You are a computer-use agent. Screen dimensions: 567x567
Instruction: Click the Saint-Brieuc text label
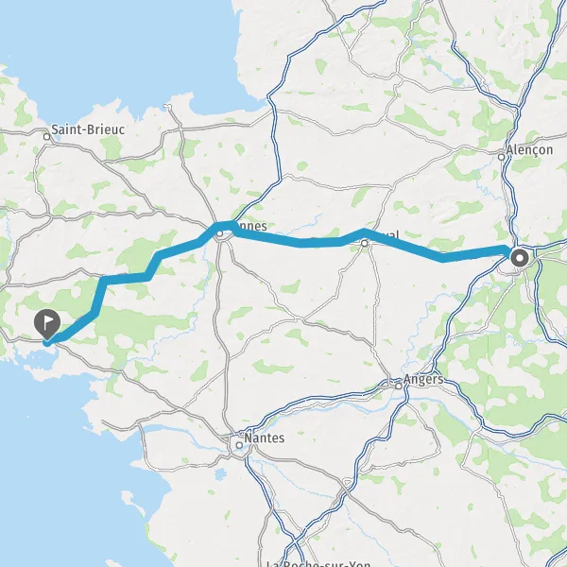tap(88, 129)
